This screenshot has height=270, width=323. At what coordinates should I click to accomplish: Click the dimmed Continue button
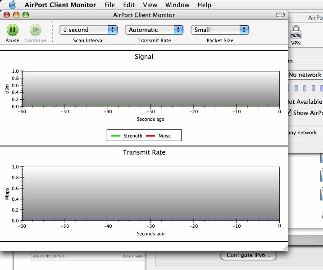[x=36, y=30]
